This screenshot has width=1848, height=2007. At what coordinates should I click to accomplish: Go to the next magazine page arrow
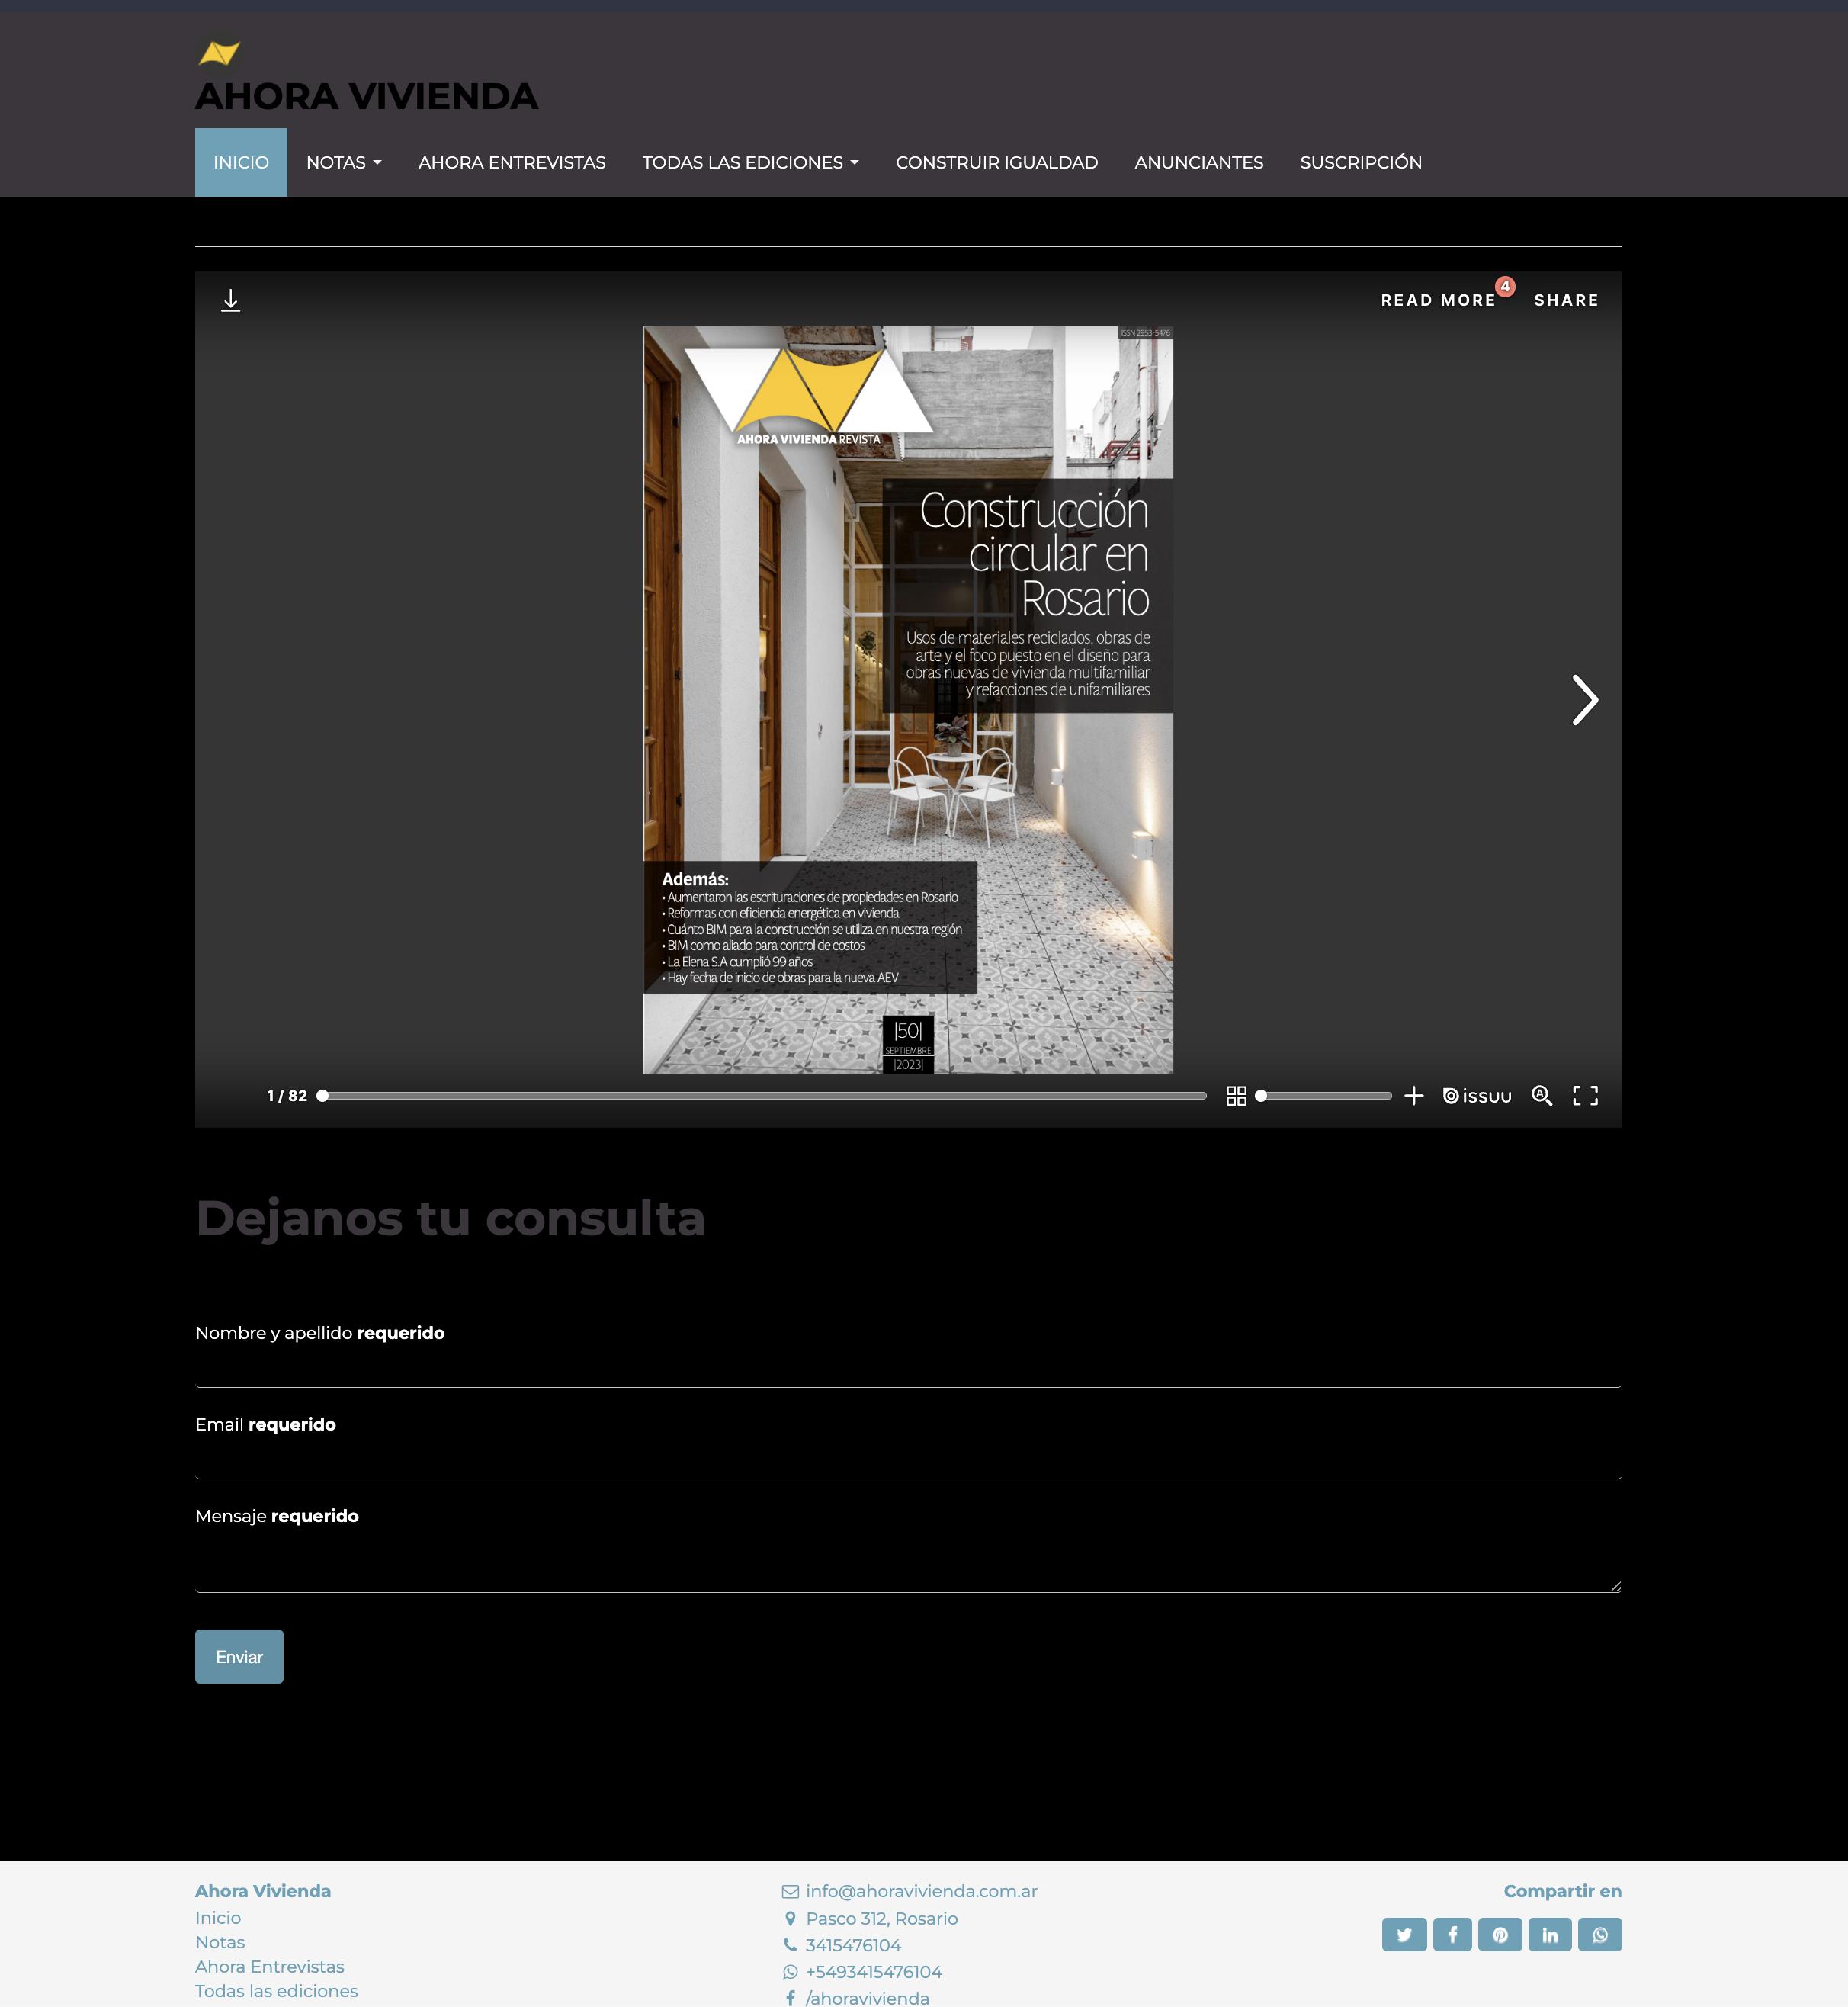pyautogui.click(x=1584, y=700)
